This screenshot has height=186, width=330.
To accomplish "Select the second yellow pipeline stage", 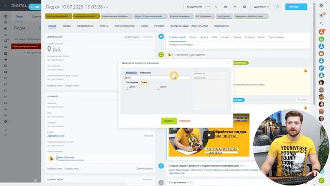I will click(86, 16).
